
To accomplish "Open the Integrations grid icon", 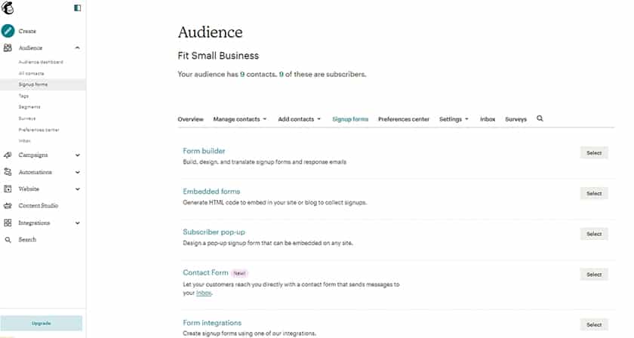I will tap(8, 223).
